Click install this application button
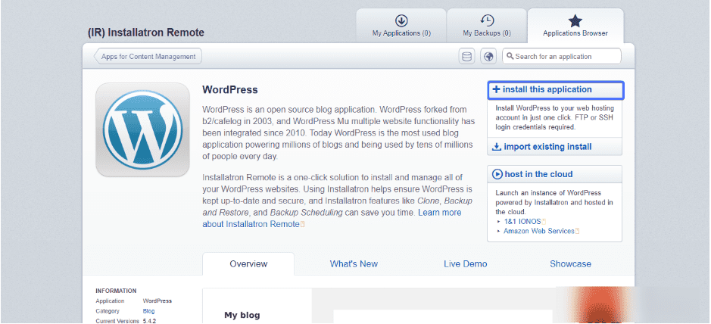The height and width of the screenshot is (324, 711). point(555,90)
